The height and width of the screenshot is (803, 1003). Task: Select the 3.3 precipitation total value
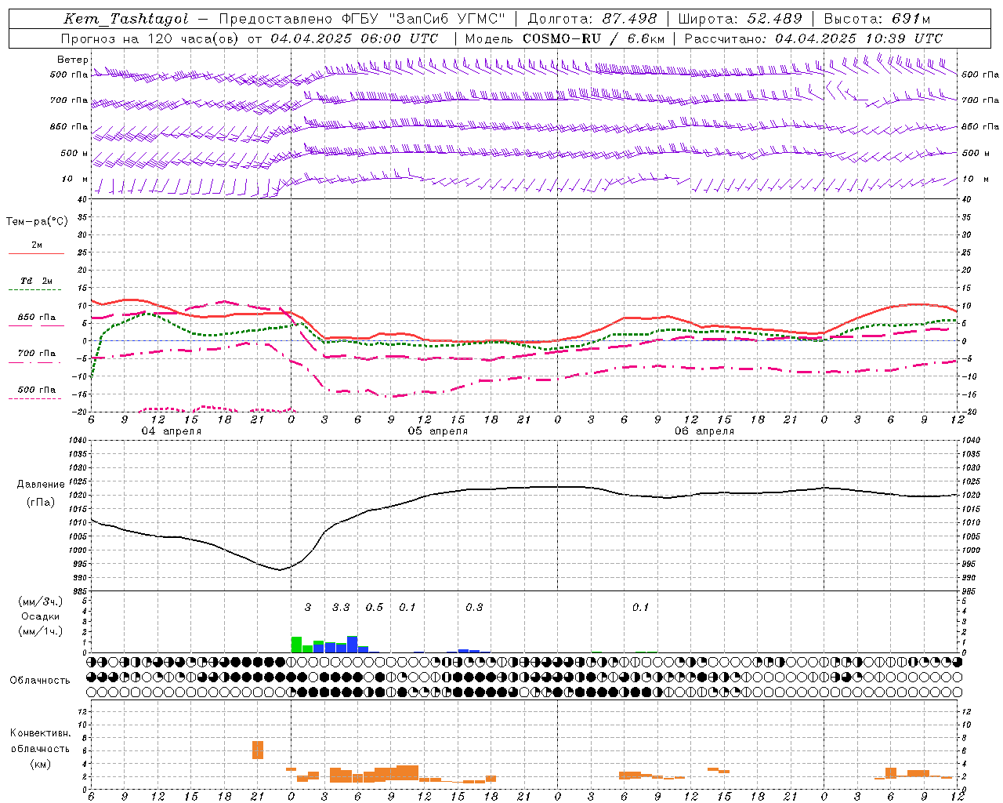click(x=341, y=607)
